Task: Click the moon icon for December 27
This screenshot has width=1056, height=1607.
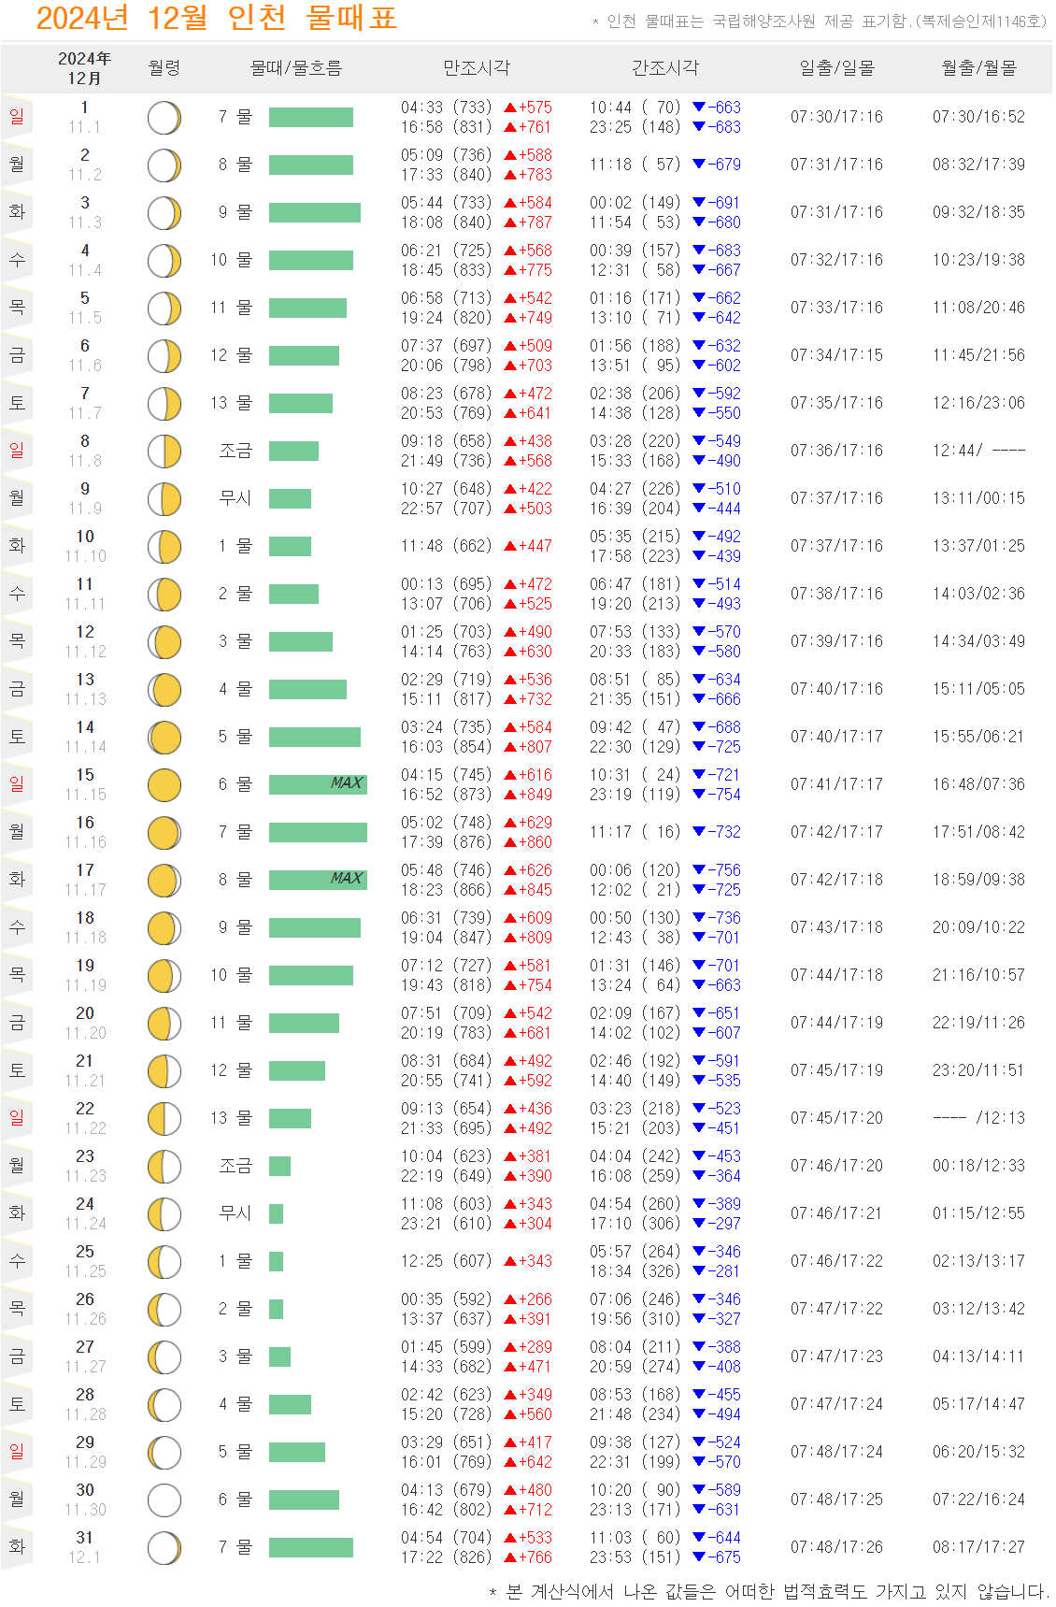Action: pyautogui.click(x=164, y=1357)
